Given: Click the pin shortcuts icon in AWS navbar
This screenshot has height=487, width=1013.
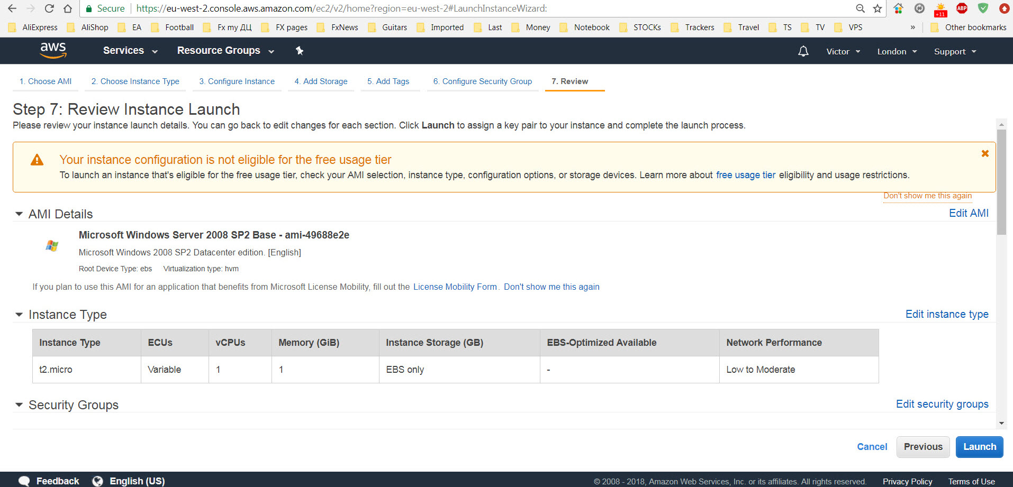Looking at the screenshot, I should click(x=300, y=51).
